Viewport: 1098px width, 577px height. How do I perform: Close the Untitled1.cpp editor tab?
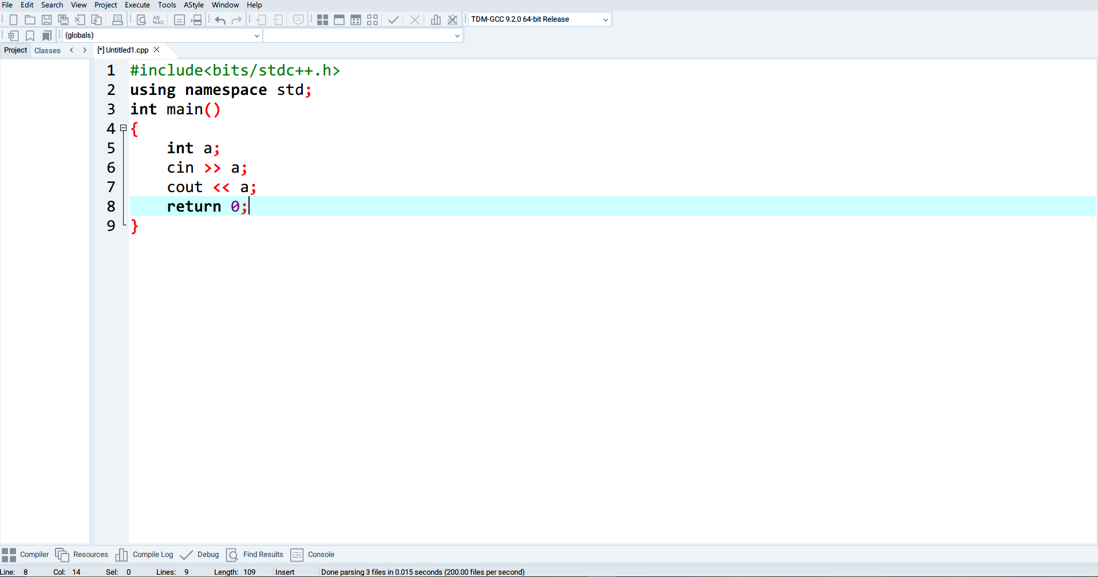[156, 50]
